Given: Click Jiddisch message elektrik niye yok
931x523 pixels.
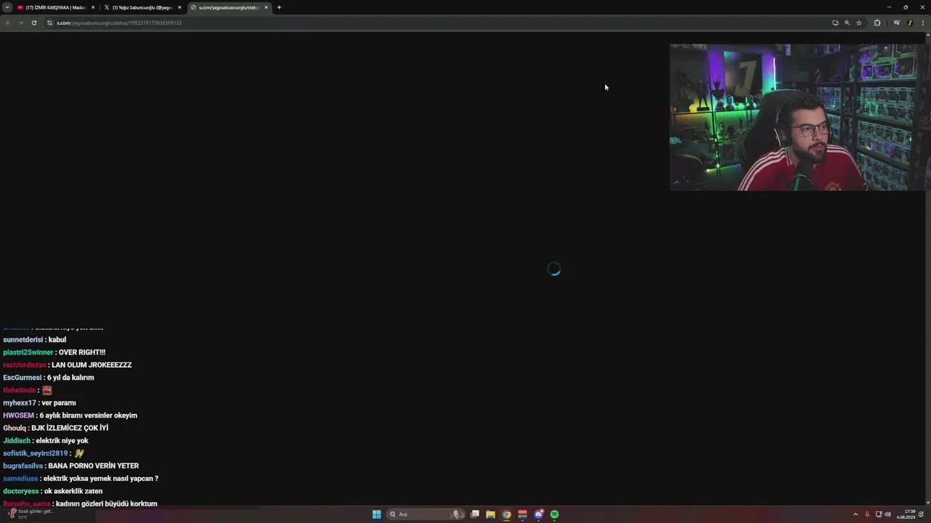Looking at the screenshot, I should (x=62, y=441).
